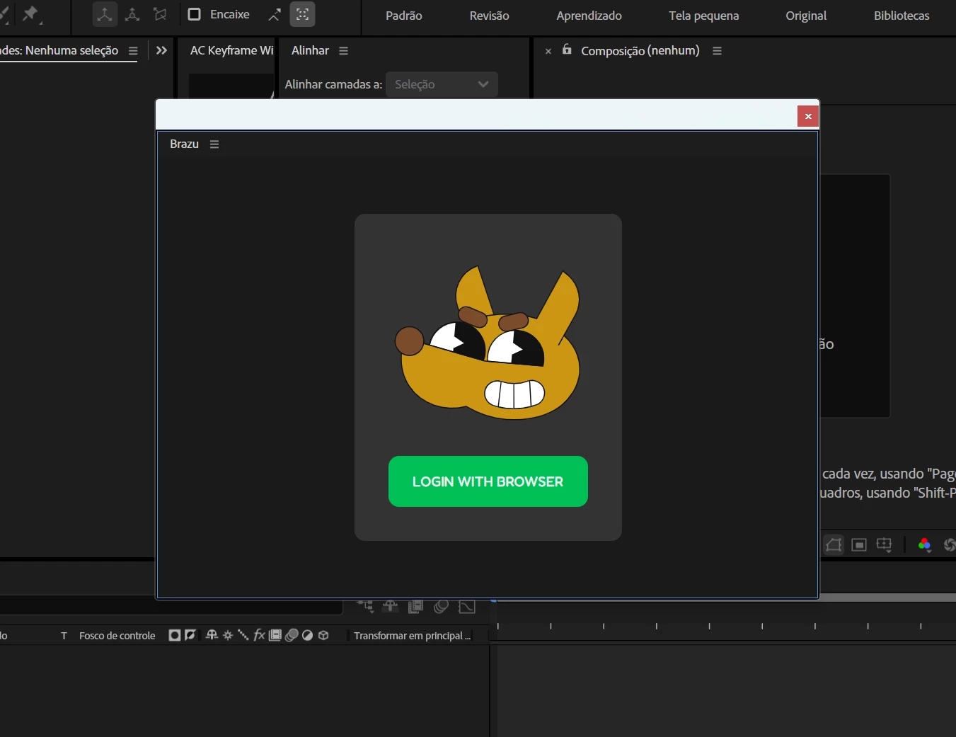
Task: Click the shy switch column header icon
Action: click(212, 635)
